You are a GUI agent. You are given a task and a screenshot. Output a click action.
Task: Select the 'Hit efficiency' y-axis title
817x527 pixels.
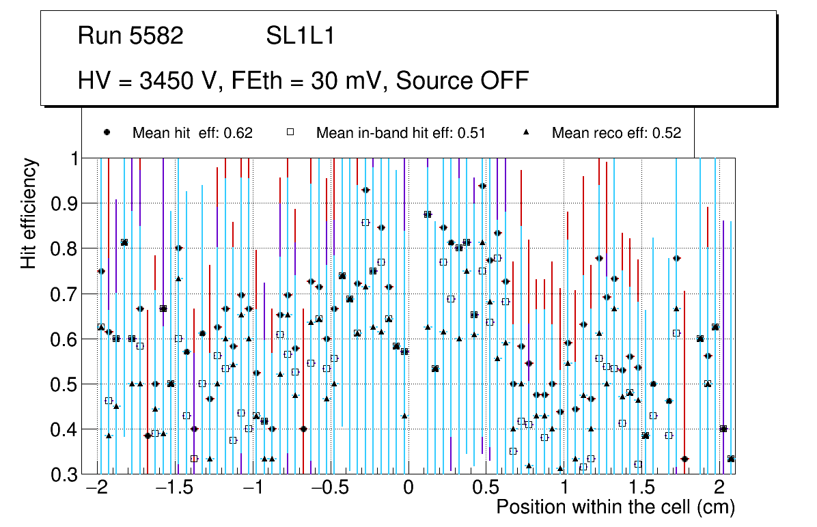pyautogui.click(x=29, y=213)
